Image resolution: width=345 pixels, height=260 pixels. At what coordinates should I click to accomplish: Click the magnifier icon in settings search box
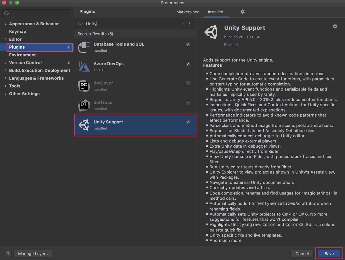pos(7,13)
